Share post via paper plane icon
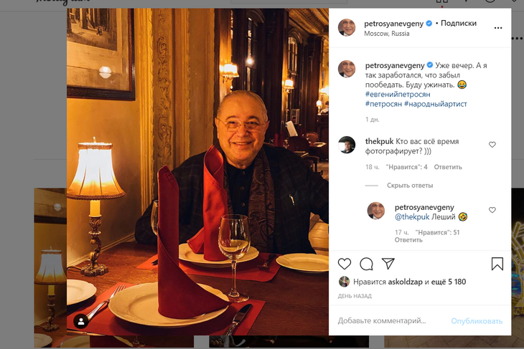524x349 pixels. 388,264
